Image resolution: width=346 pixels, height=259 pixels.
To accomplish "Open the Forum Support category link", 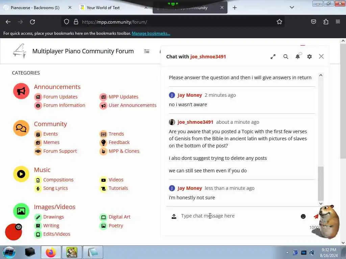I will (60, 151).
